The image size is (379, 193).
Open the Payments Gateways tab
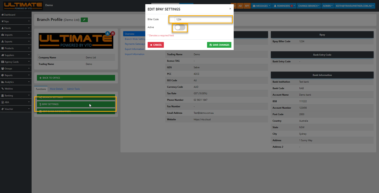[x=135, y=44]
